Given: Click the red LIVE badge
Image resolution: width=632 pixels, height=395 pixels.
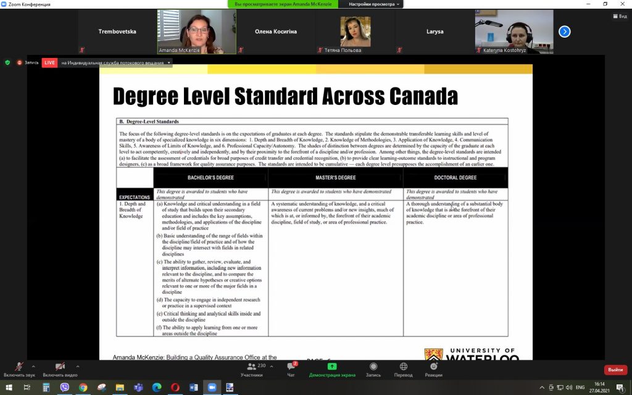Looking at the screenshot, I should (x=49, y=62).
